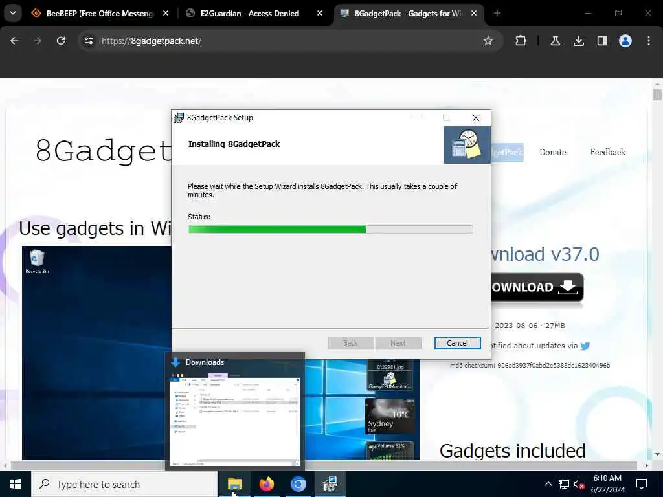Click the muted volume tray icon
663x497 pixels.
pos(579,484)
